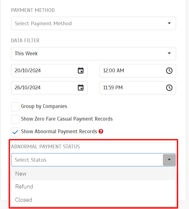Enable Group by Companies checkbox
The image size is (189, 209).
pos(15,107)
